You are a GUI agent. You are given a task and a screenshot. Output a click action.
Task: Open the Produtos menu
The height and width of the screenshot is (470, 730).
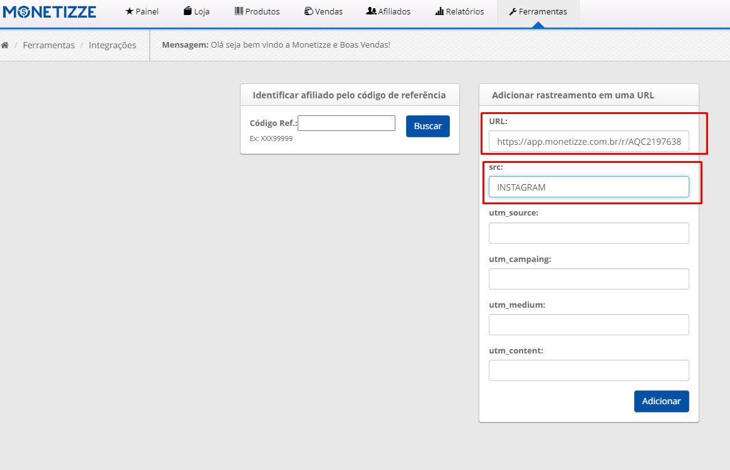258,11
